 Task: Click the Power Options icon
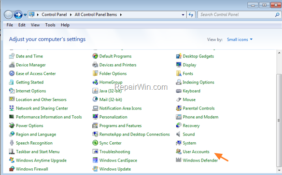click(12, 125)
